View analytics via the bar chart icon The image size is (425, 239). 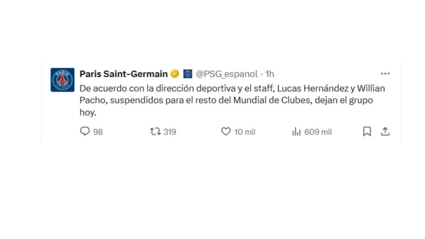coord(296,132)
